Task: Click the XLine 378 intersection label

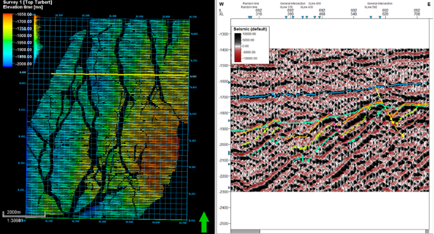Action: click(286, 7)
